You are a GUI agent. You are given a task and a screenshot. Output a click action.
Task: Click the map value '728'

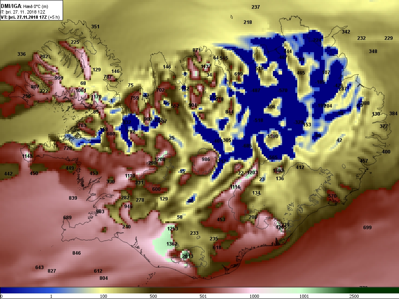pos(68,148)
